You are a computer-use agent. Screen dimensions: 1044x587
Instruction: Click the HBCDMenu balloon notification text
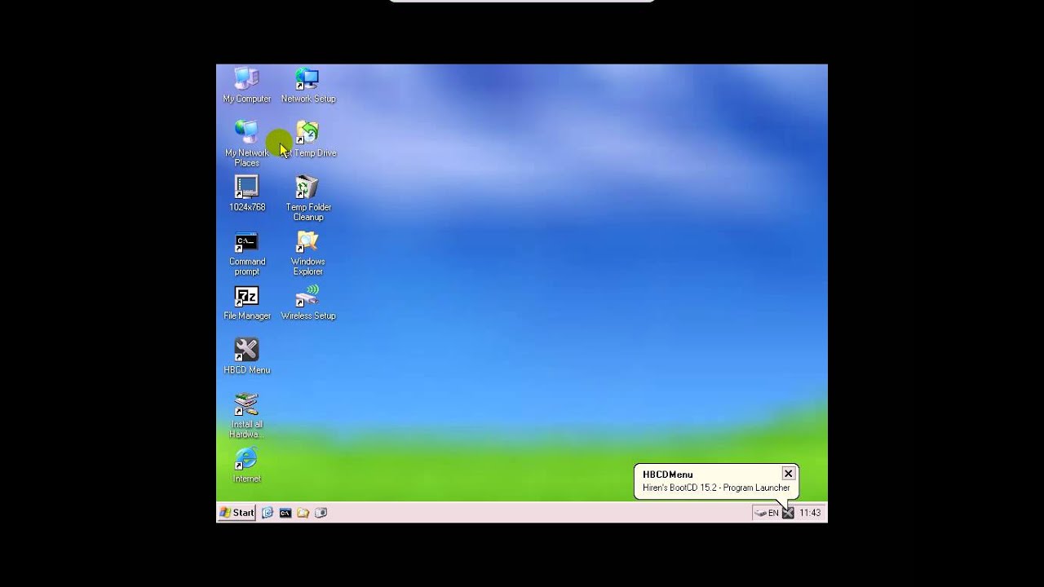(x=716, y=488)
